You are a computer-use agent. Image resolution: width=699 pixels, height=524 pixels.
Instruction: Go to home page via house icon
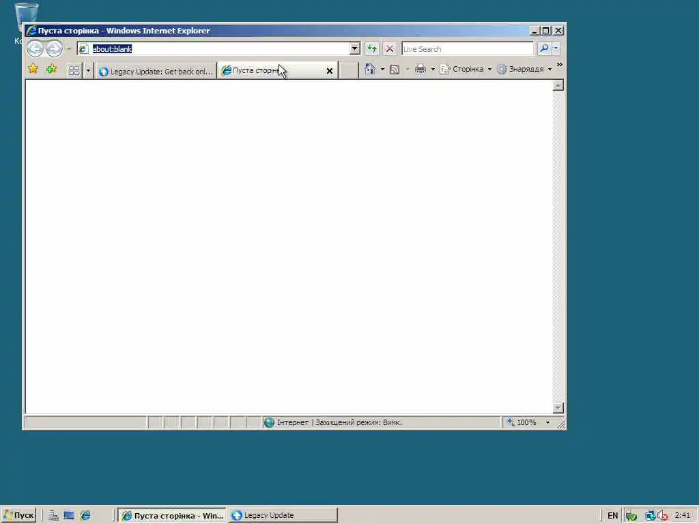point(370,69)
